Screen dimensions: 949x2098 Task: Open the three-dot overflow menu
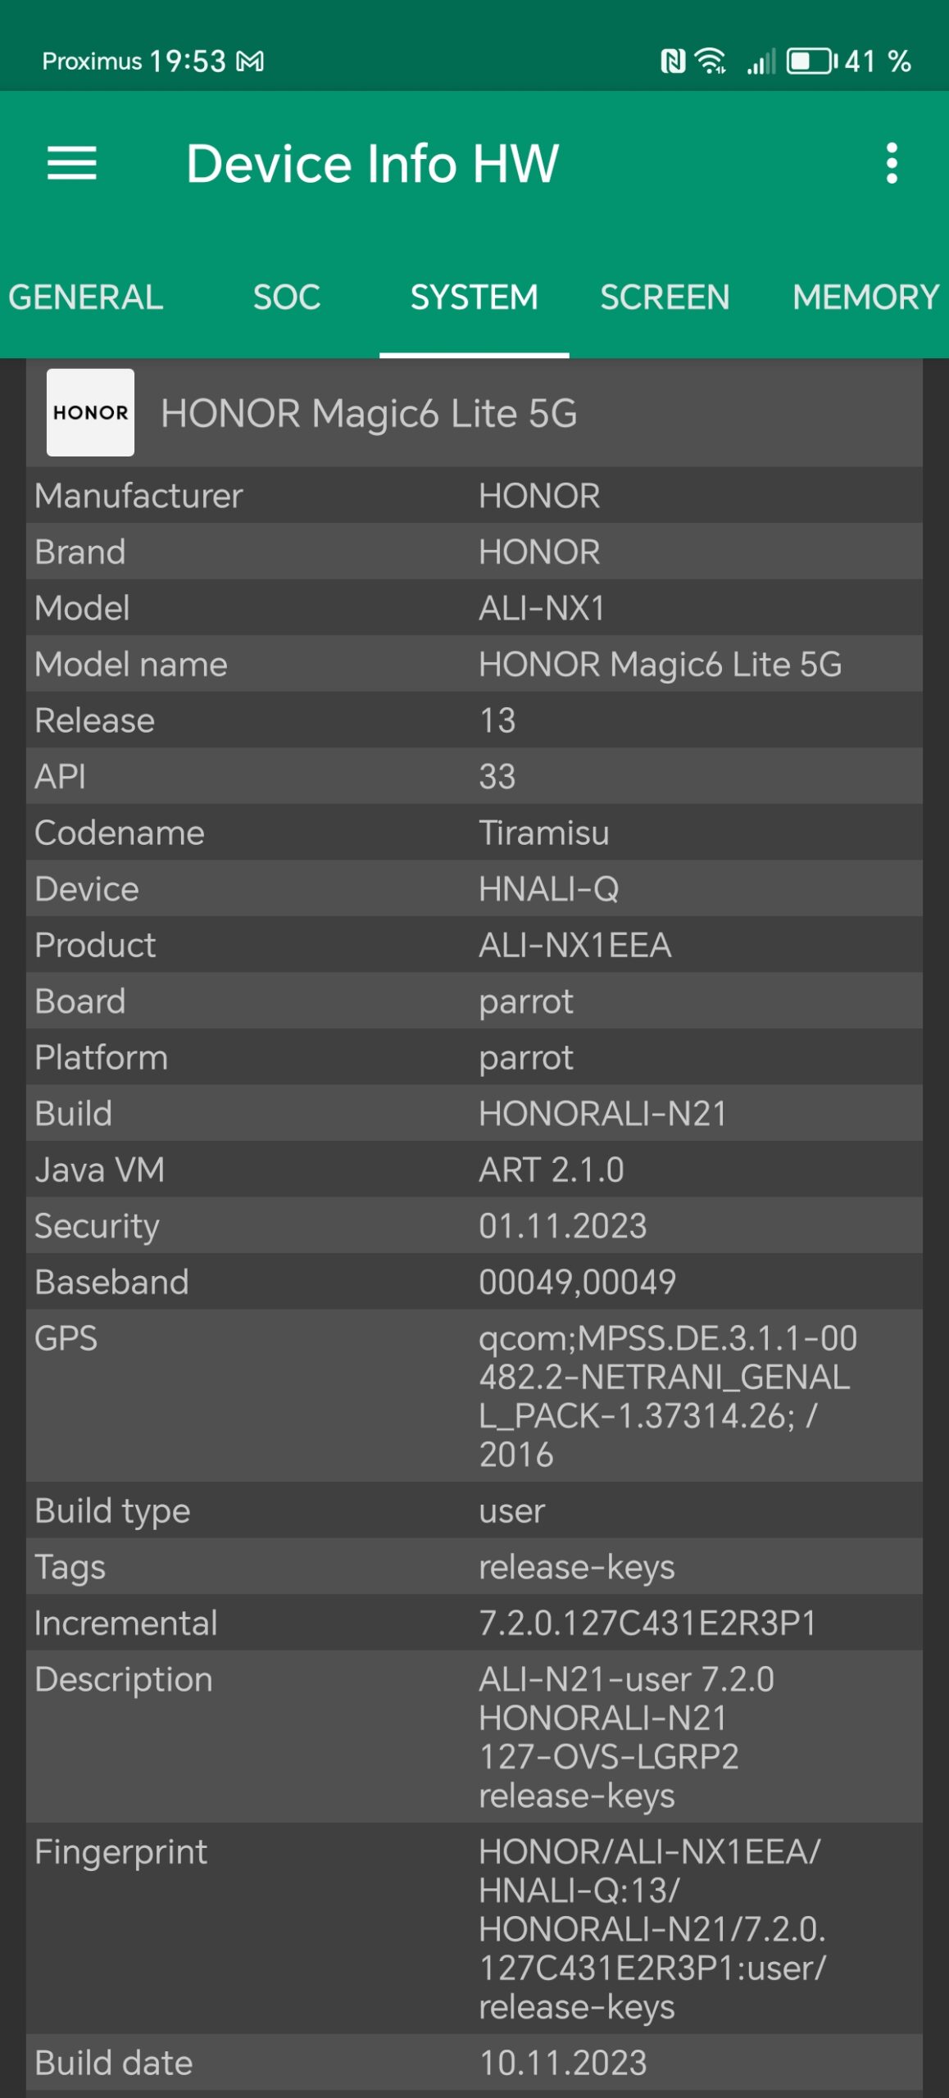point(892,163)
